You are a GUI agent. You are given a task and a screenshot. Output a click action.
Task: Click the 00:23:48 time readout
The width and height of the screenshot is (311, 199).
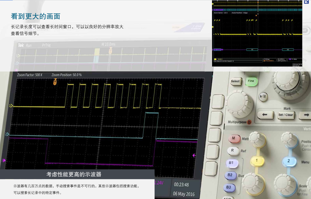coord(182,185)
